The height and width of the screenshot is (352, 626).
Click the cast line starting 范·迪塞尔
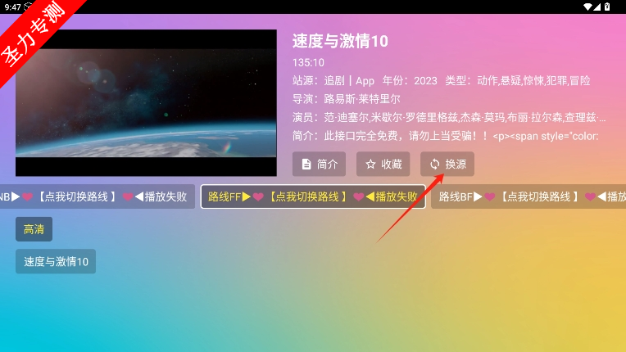449,117
